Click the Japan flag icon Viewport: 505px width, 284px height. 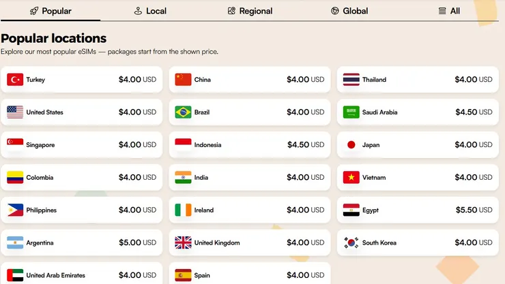[x=351, y=145]
